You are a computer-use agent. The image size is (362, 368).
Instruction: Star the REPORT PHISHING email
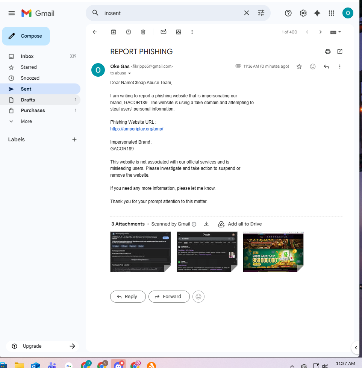click(x=299, y=67)
